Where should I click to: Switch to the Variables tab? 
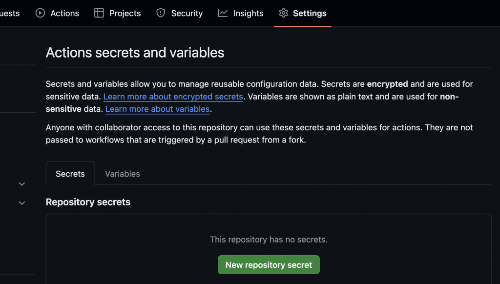point(123,174)
